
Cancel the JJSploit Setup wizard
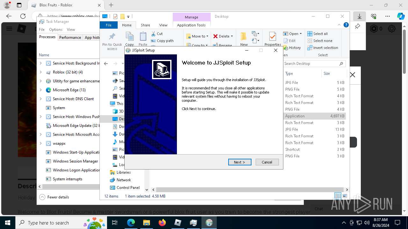(267, 162)
